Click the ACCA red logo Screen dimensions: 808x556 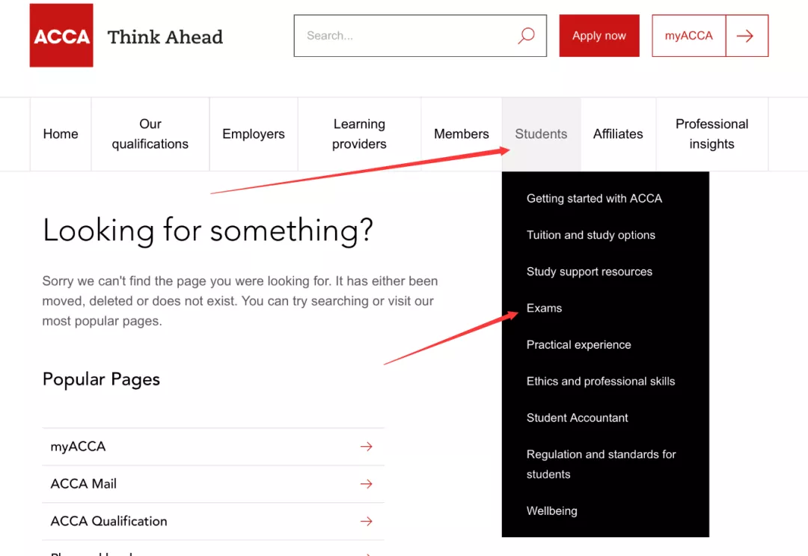pos(61,35)
